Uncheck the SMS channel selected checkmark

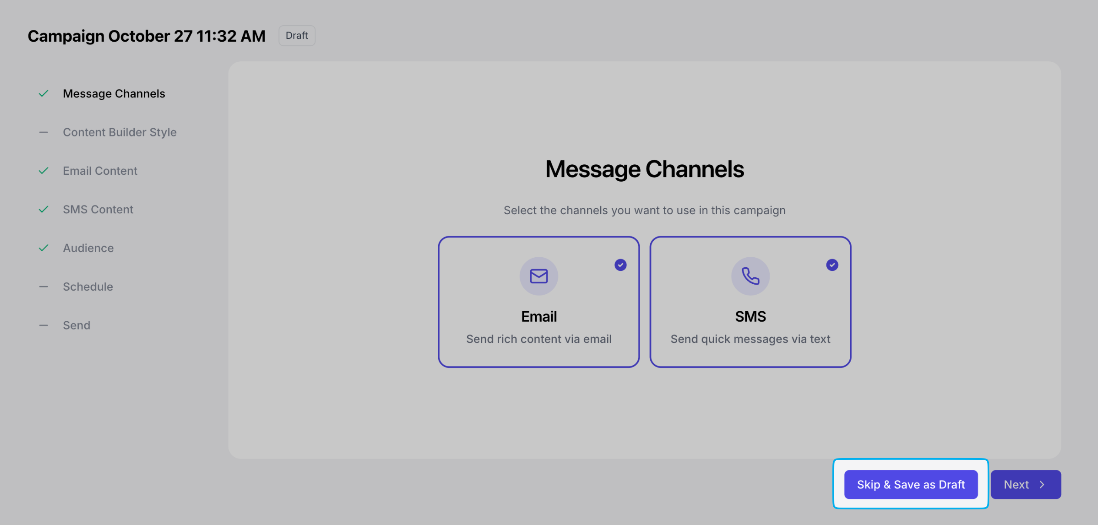coord(832,265)
